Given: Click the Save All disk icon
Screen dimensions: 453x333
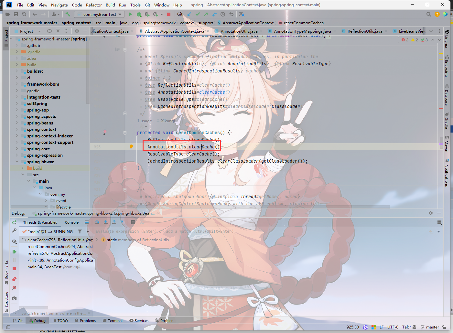Looking at the screenshot, I should click(16, 14).
